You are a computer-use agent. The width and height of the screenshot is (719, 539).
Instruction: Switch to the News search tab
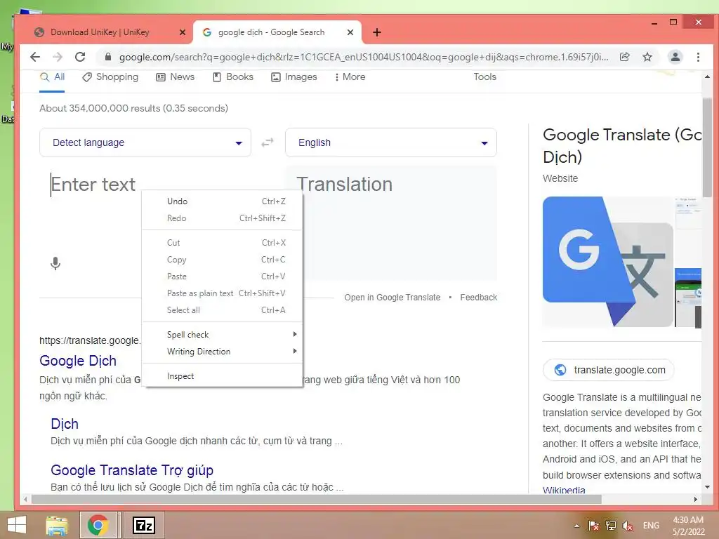click(175, 77)
